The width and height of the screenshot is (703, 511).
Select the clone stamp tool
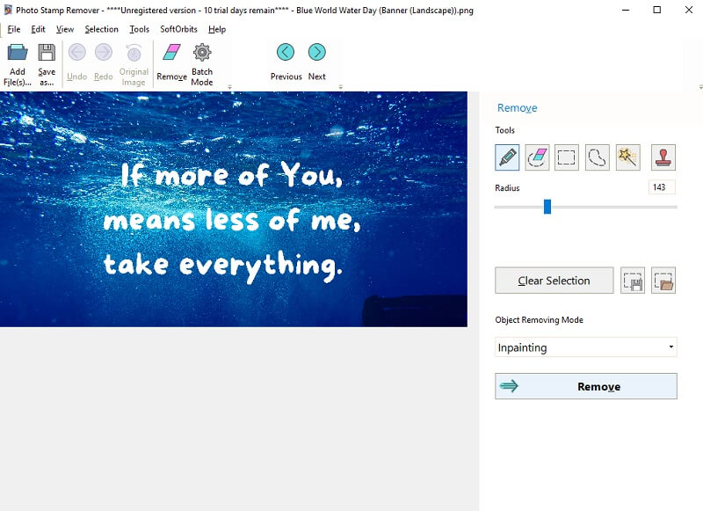click(663, 157)
